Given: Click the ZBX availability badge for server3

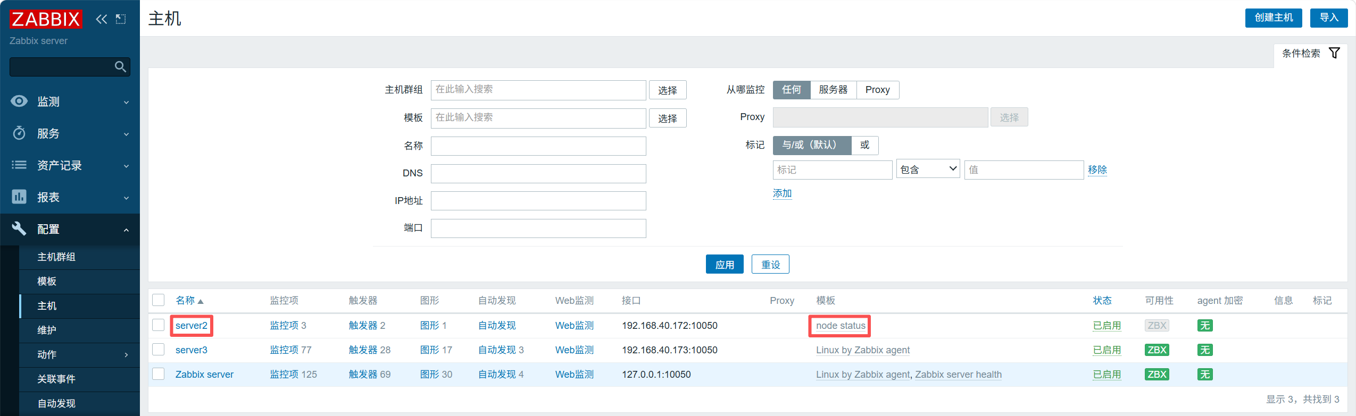Looking at the screenshot, I should (1157, 350).
